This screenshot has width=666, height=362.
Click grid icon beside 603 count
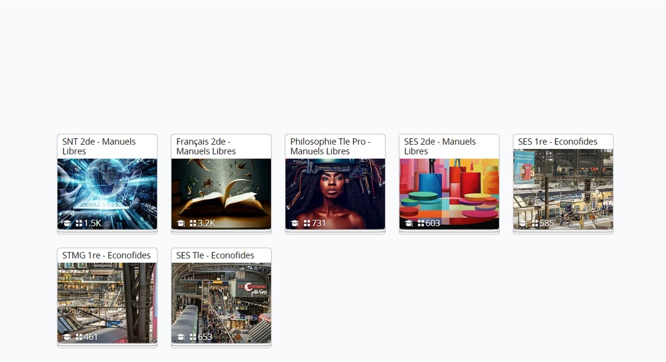(x=421, y=224)
